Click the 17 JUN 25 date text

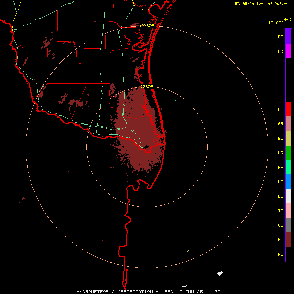[190, 292]
